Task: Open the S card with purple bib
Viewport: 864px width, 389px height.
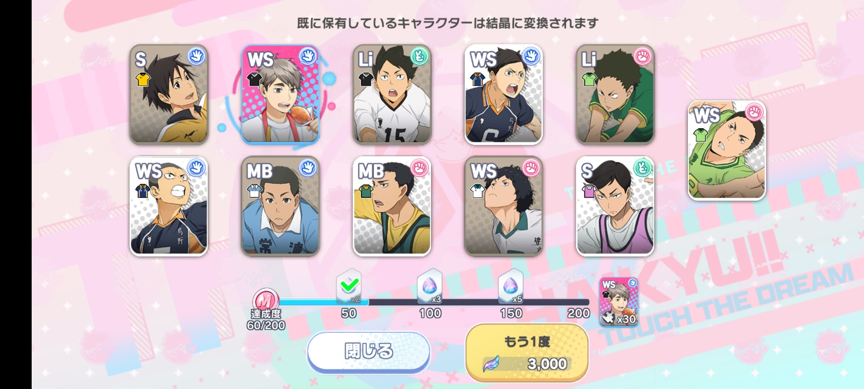Action: tap(615, 206)
